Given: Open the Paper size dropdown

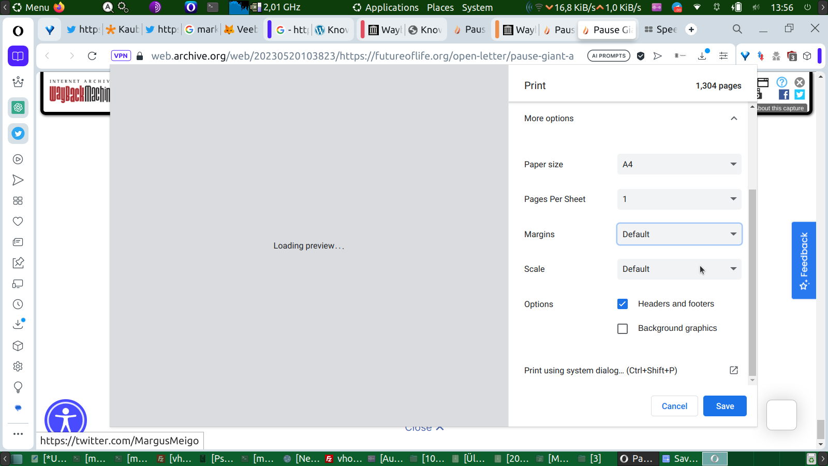Looking at the screenshot, I should [679, 164].
